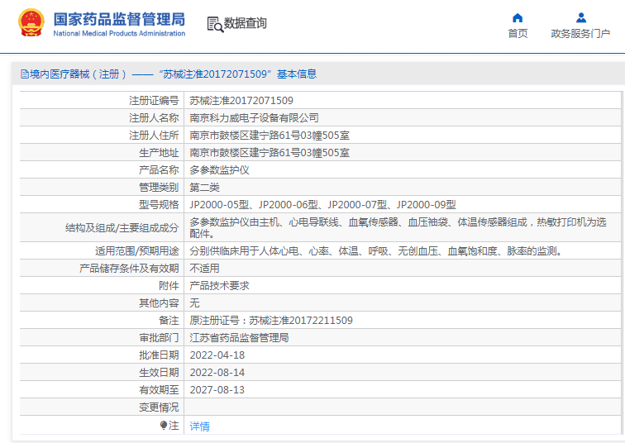
Task: Open the 数据查询 search icon
Action: (215, 24)
